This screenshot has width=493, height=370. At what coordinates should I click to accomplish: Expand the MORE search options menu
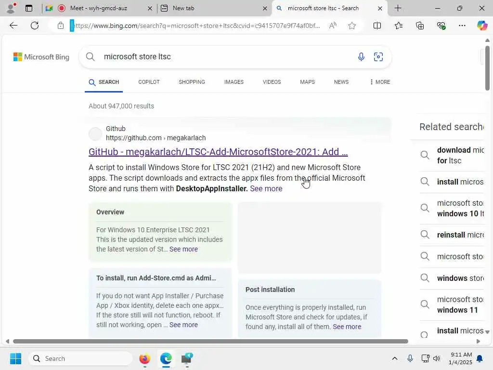click(380, 82)
